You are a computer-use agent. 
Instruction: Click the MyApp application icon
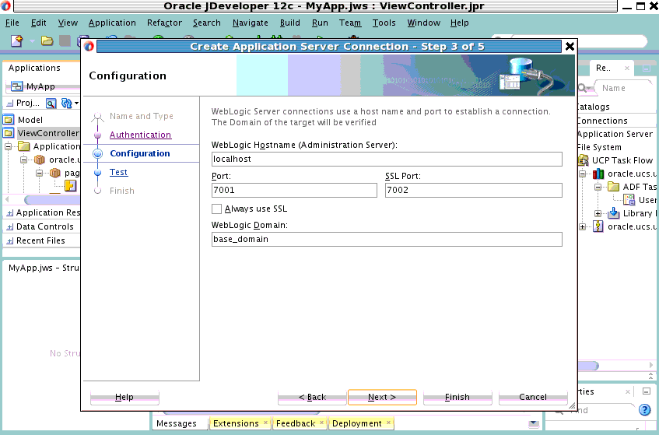tap(17, 86)
